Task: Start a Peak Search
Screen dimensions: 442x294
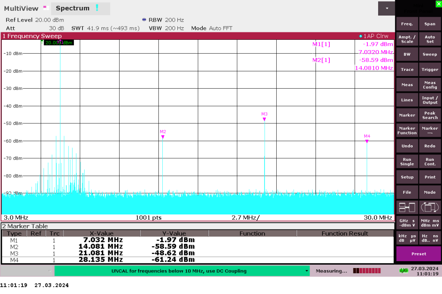Action: point(430,115)
